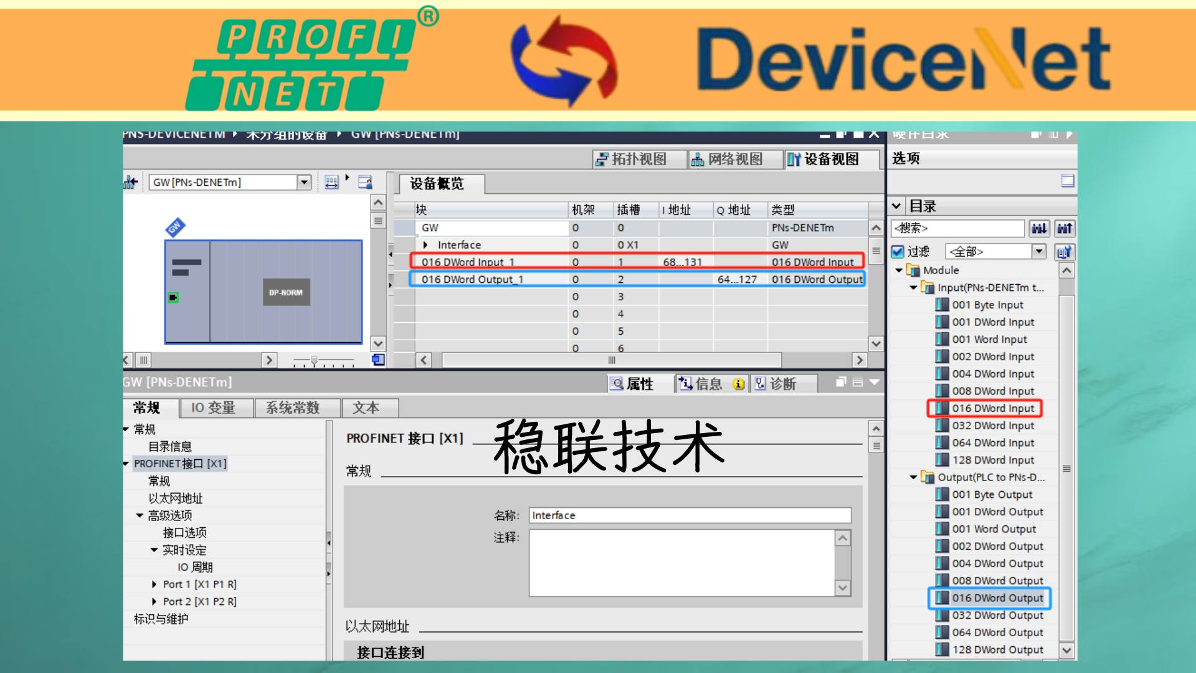The width and height of the screenshot is (1196, 673).
Task: Open the device view tab
Action: tap(830, 160)
